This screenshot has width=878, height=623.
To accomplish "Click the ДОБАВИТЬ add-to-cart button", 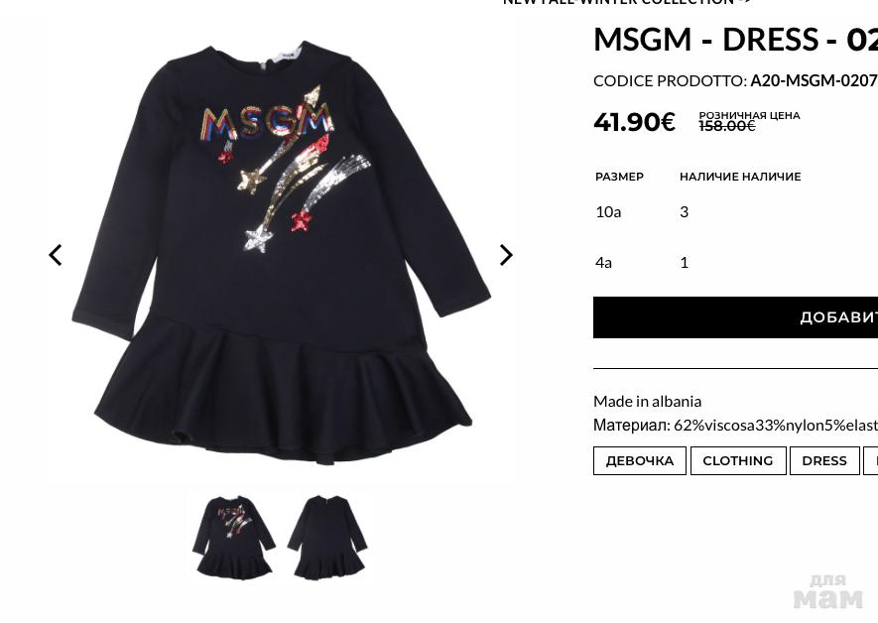I will pos(735,317).
